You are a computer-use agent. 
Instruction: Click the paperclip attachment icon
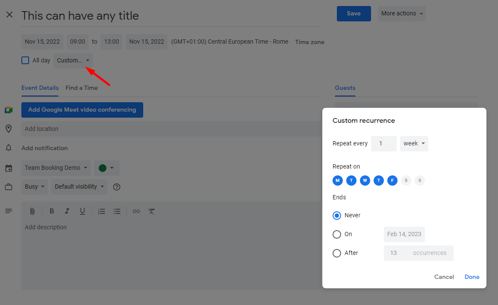pos(32,211)
